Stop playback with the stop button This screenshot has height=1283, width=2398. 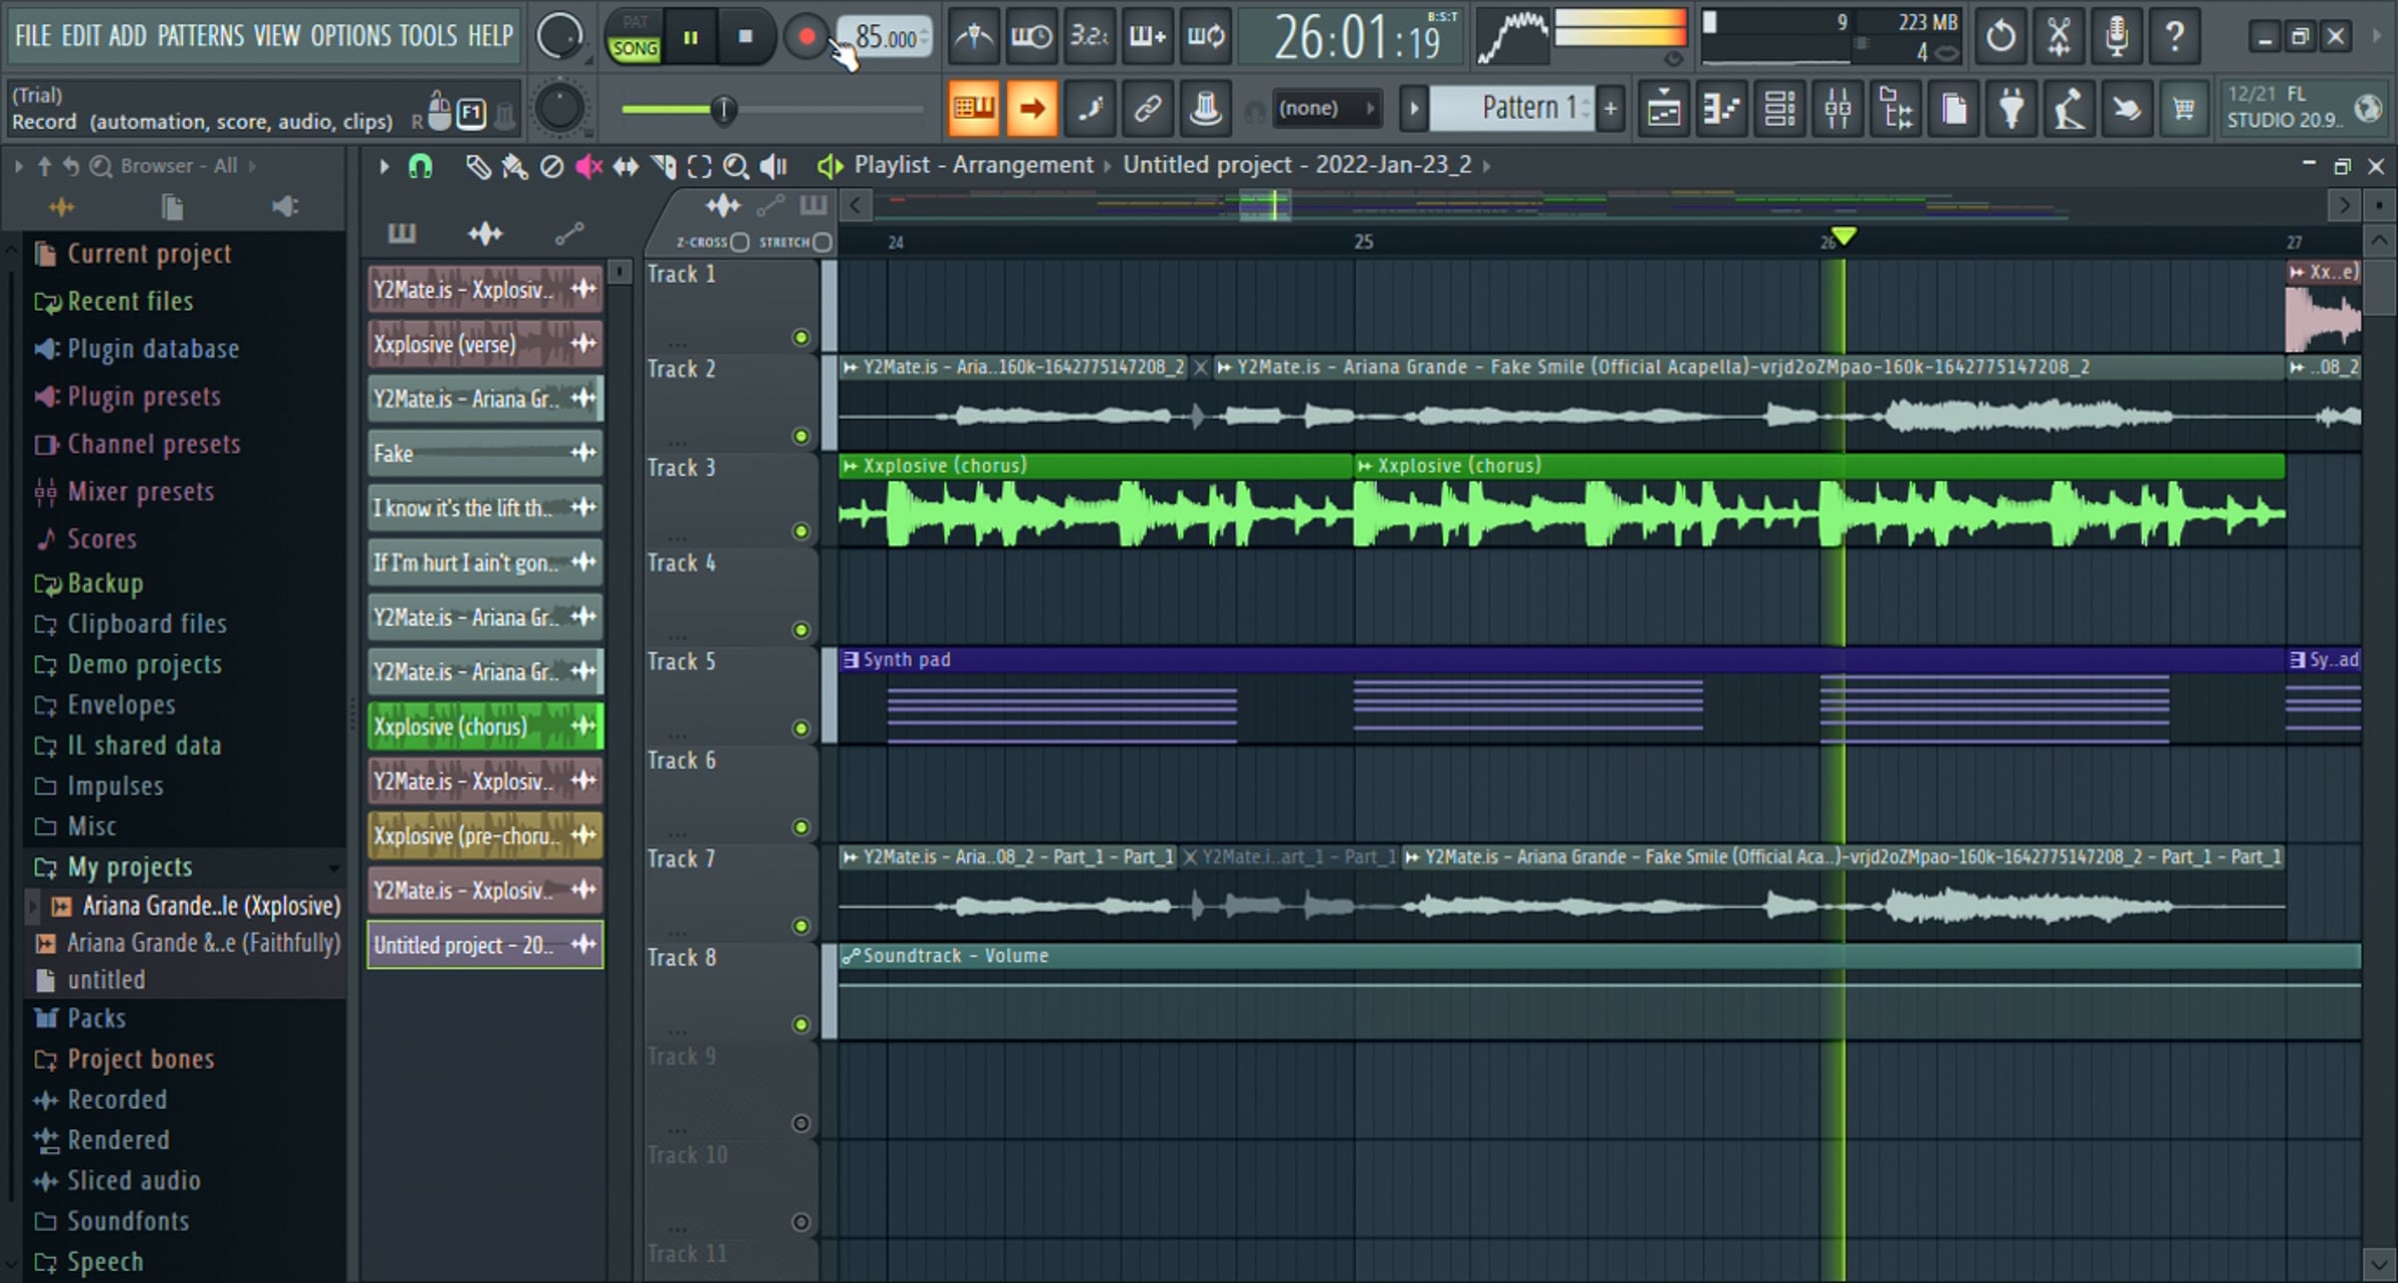pyautogui.click(x=745, y=38)
